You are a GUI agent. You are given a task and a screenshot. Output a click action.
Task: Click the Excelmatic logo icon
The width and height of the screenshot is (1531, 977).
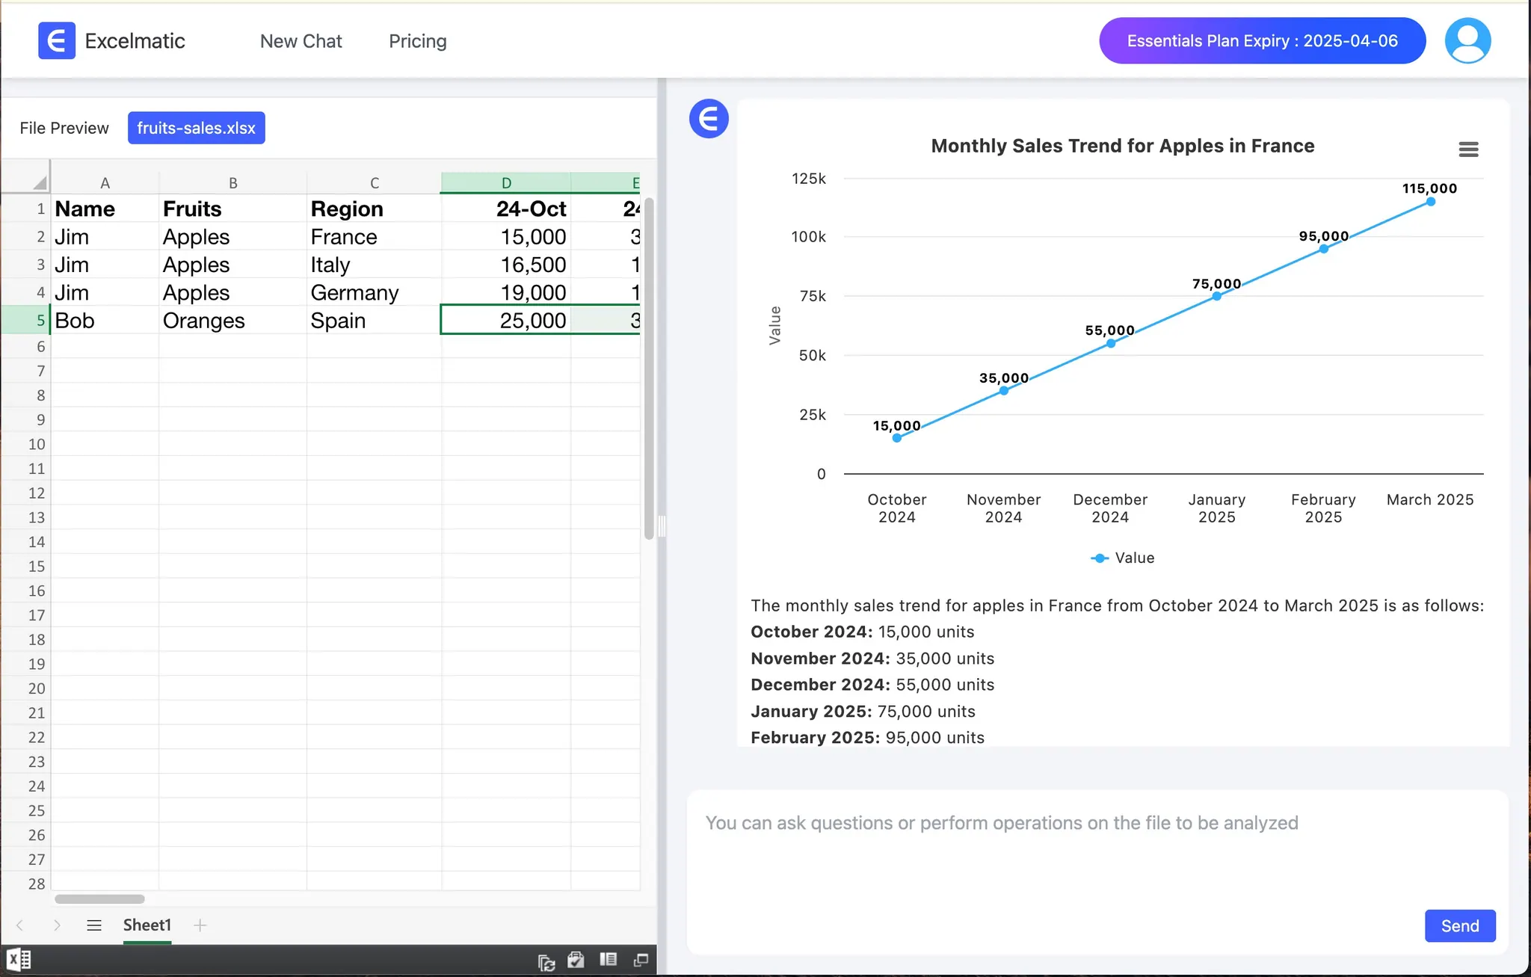click(x=57, y=41)
